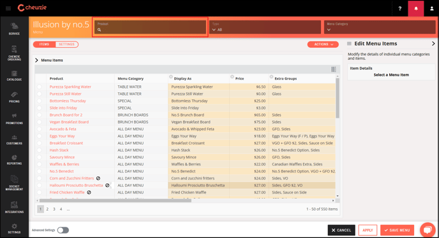
Task: Open Promotions megaphone icon
Action: click(14, 119)
